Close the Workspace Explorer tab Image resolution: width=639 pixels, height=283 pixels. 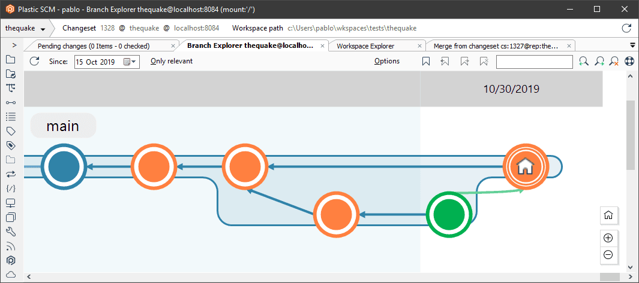(x=419, y=46)
